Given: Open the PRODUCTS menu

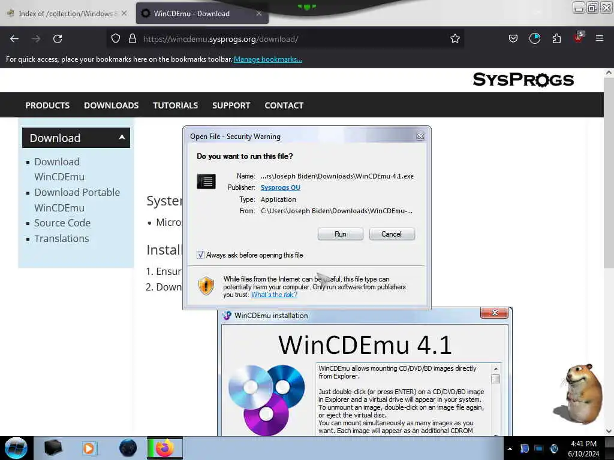Looking at the screenshot, I should click(47, 105).
